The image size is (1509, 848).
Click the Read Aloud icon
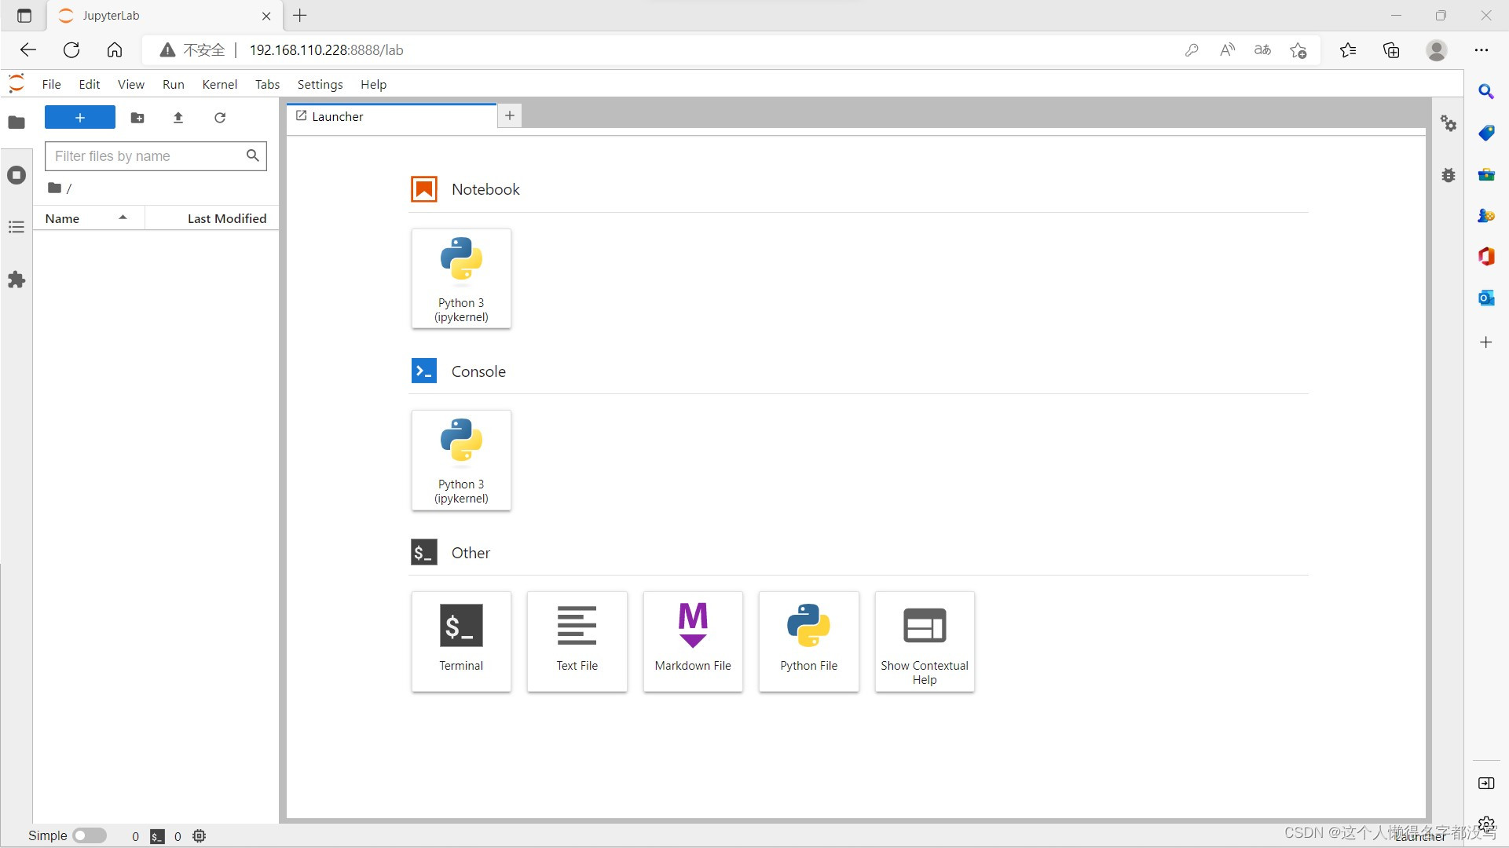click(1227, 50)
